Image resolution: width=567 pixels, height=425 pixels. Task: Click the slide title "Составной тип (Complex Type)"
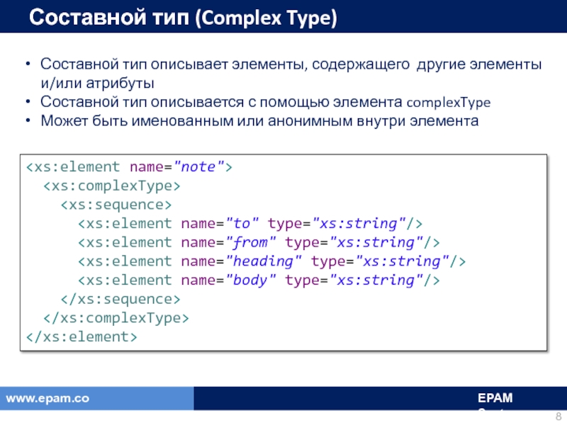pyautogui.click(x=183, y=17)
